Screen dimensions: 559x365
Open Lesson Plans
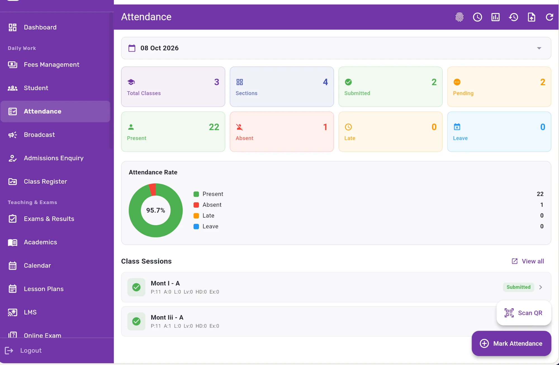pos(55,289)
